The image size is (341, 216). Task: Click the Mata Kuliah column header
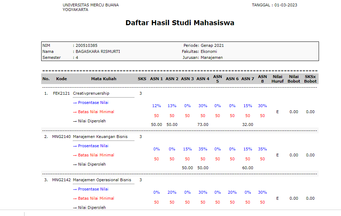click(x=104, y=79)
